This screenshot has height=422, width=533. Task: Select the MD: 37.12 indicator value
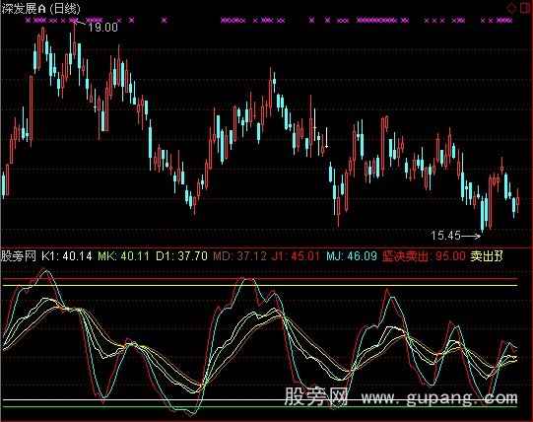click(239, 256)
